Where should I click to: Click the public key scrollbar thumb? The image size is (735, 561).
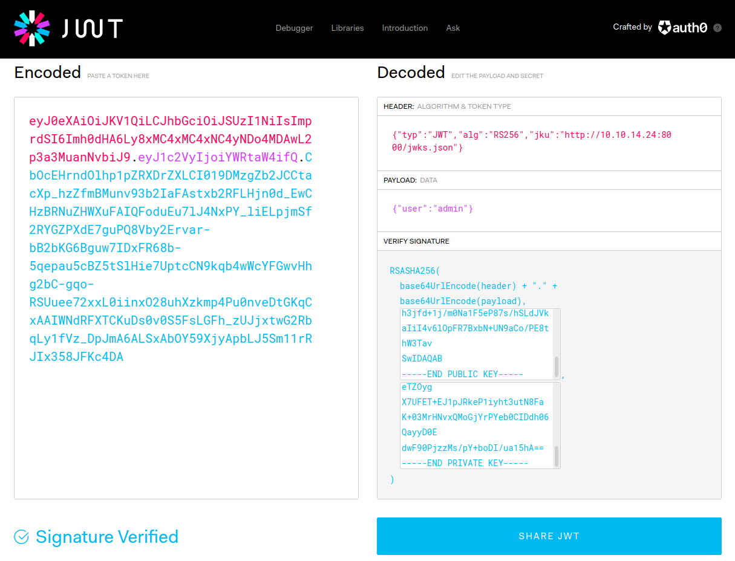[557, 366]
